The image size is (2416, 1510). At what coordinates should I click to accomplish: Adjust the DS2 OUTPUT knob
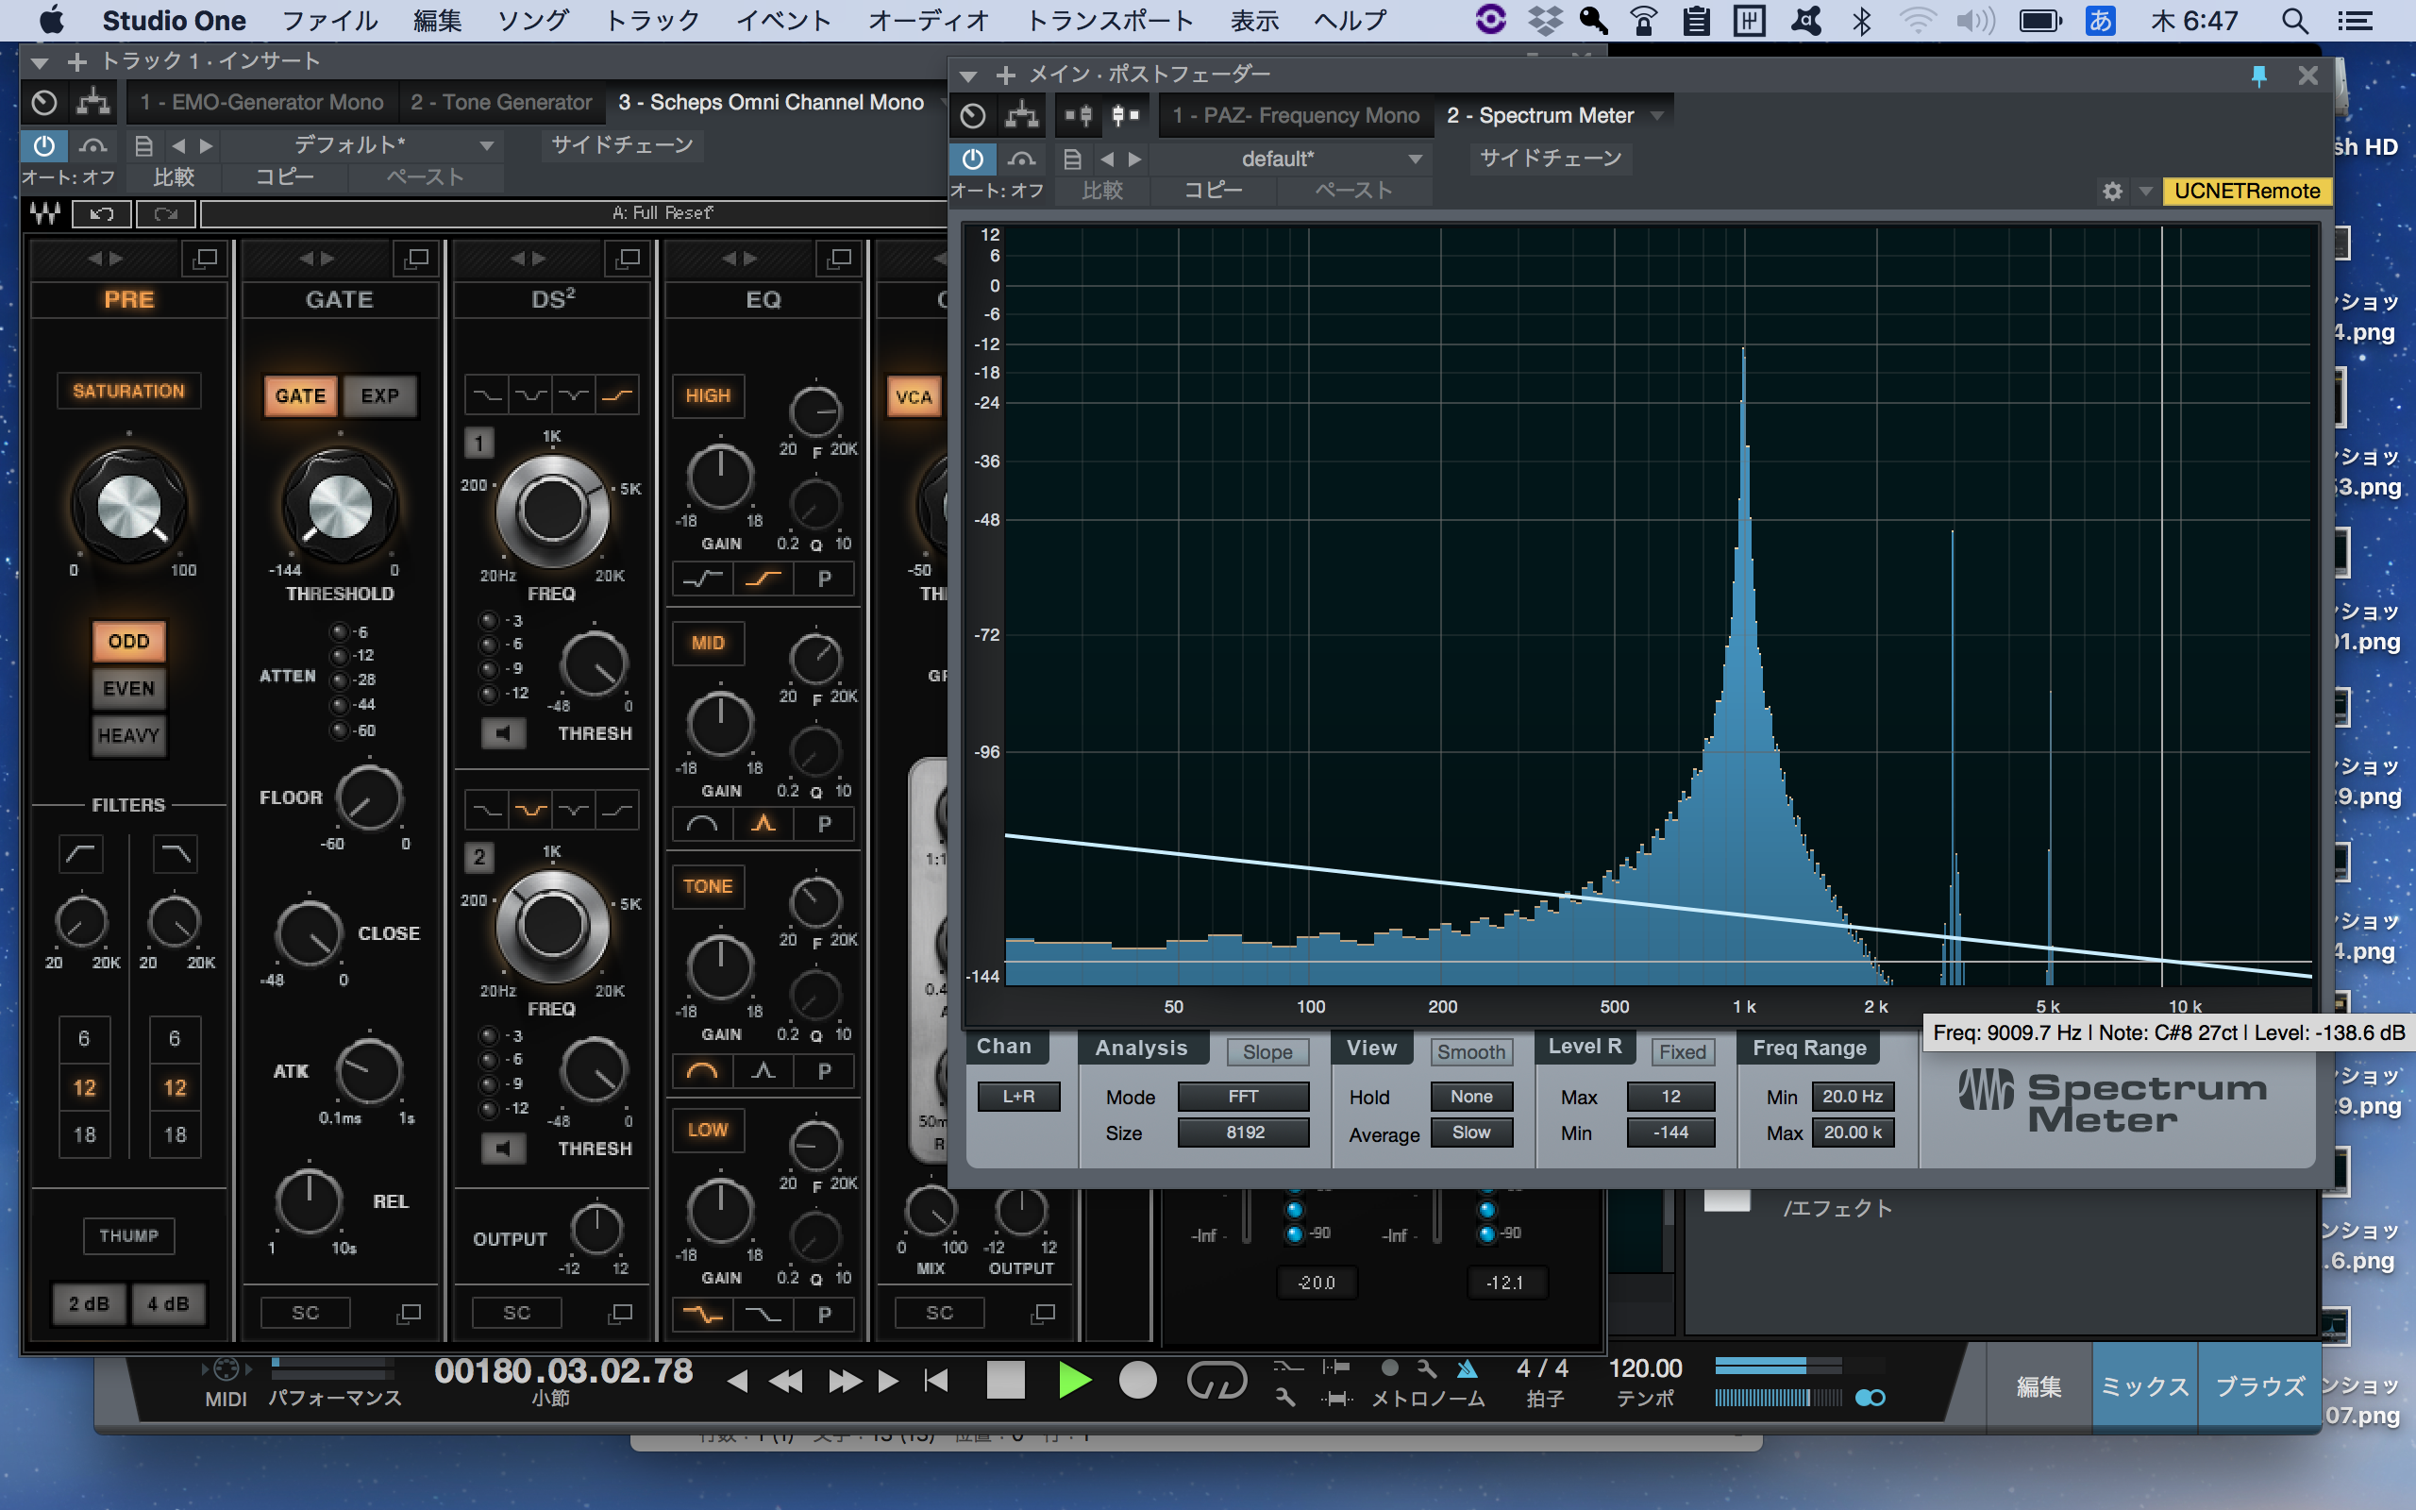click(596, 1230)
